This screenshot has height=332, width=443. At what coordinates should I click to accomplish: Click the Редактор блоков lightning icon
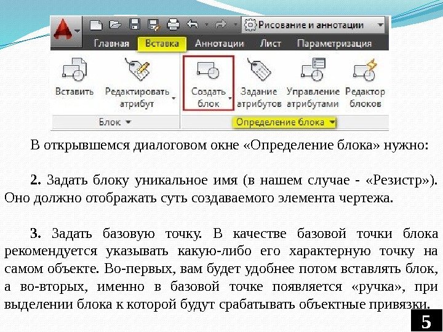tap(365, 69)
